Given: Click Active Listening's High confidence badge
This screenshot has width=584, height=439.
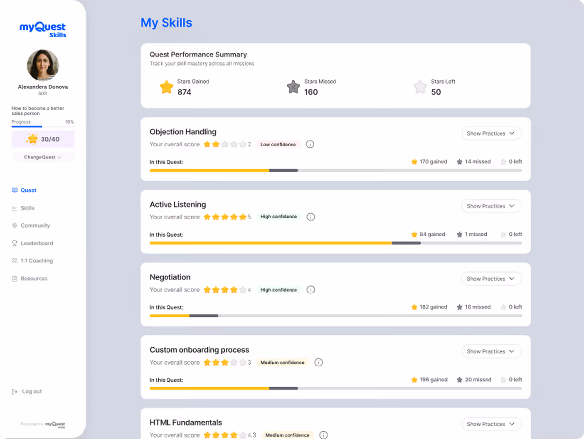Looking at the screenshot, I should point(279,217).
